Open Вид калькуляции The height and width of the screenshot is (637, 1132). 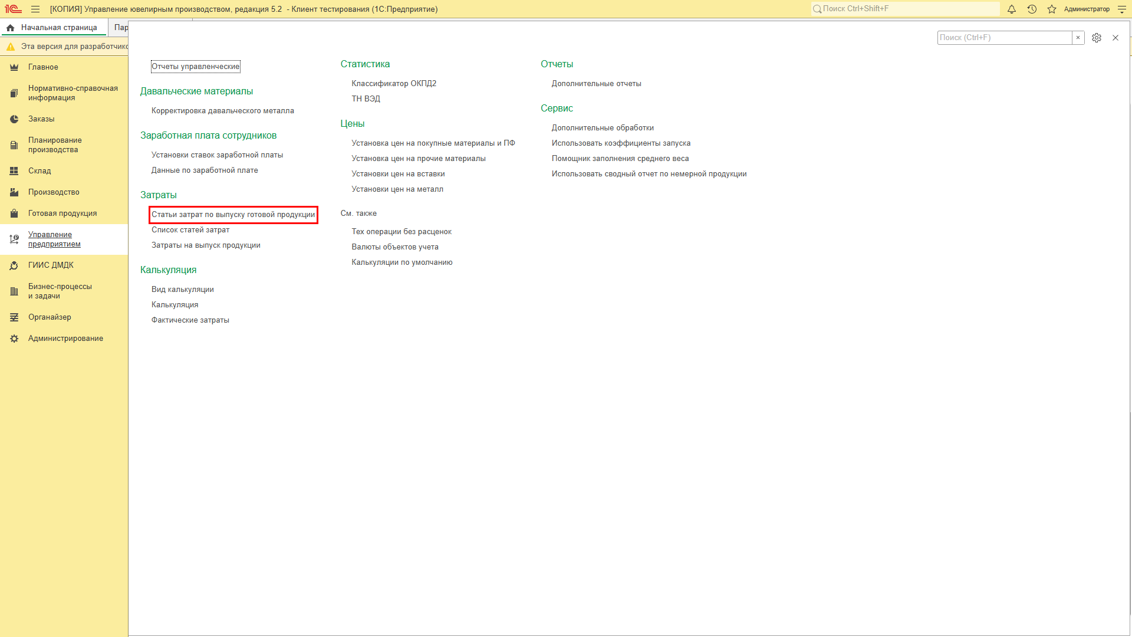coord(183,290)
